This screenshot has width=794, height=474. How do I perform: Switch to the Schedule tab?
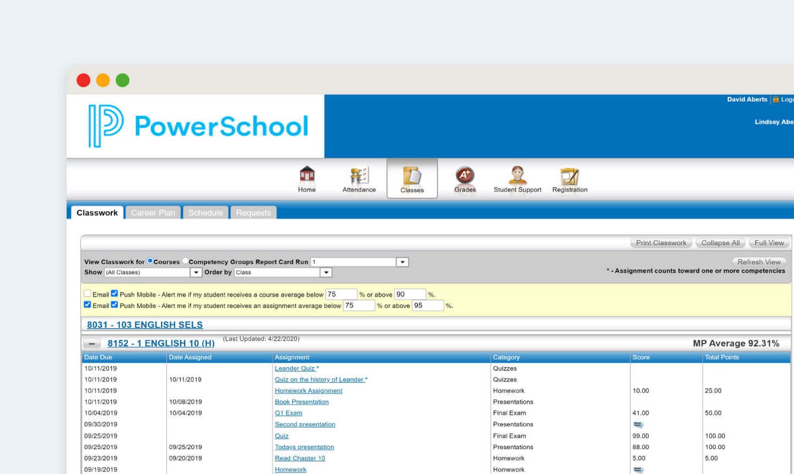tap(205, 213)
